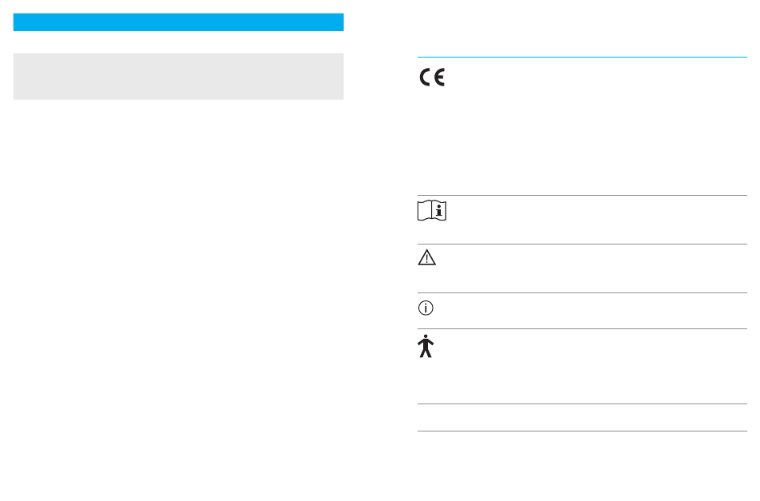Click the blank left page of the booklet icon
This screenshot has width=760, height=501.
(425, 211)
